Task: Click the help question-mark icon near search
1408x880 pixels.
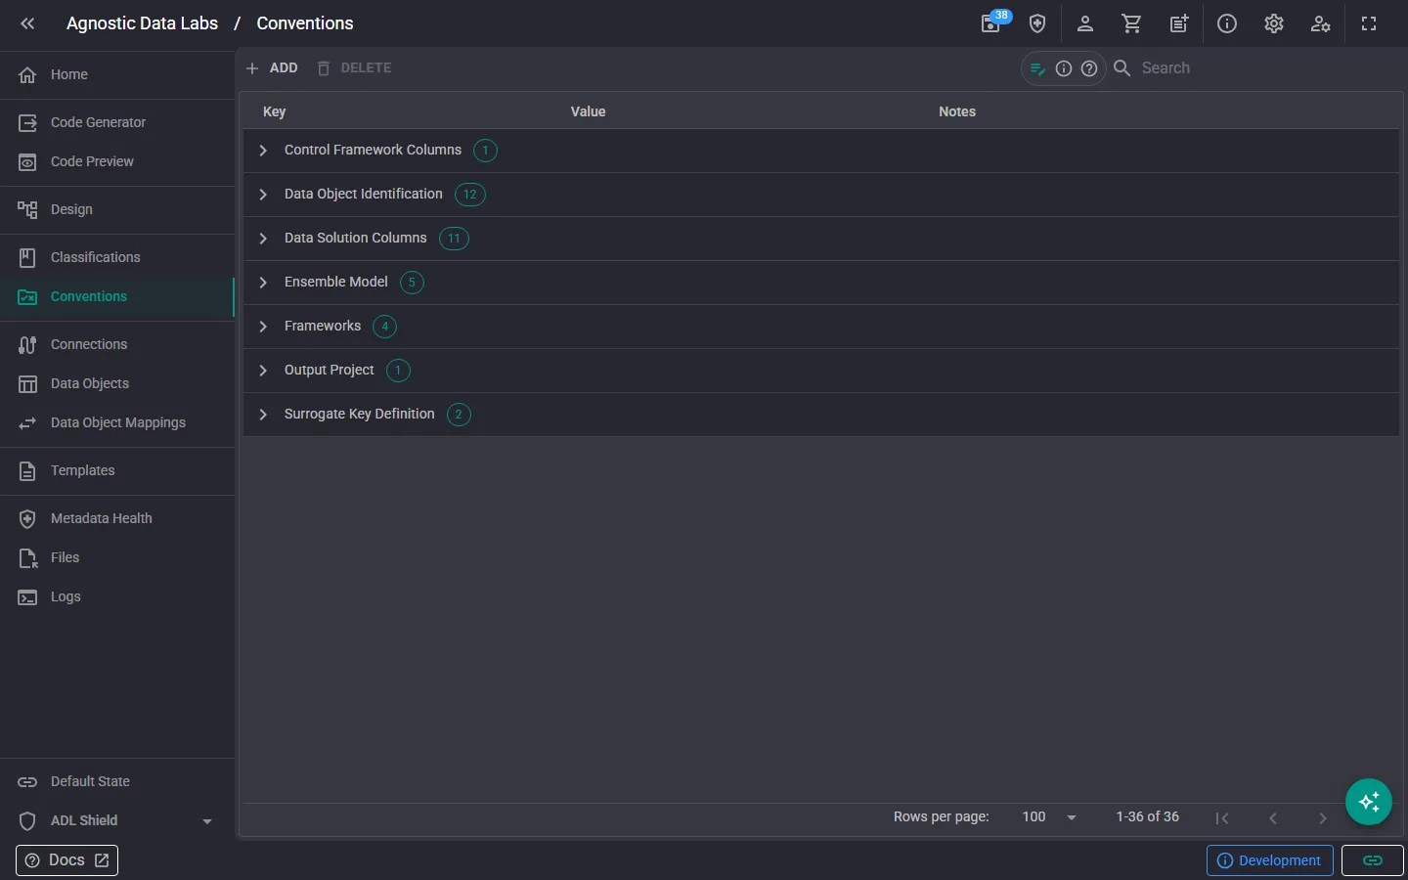Action: 1089,68
